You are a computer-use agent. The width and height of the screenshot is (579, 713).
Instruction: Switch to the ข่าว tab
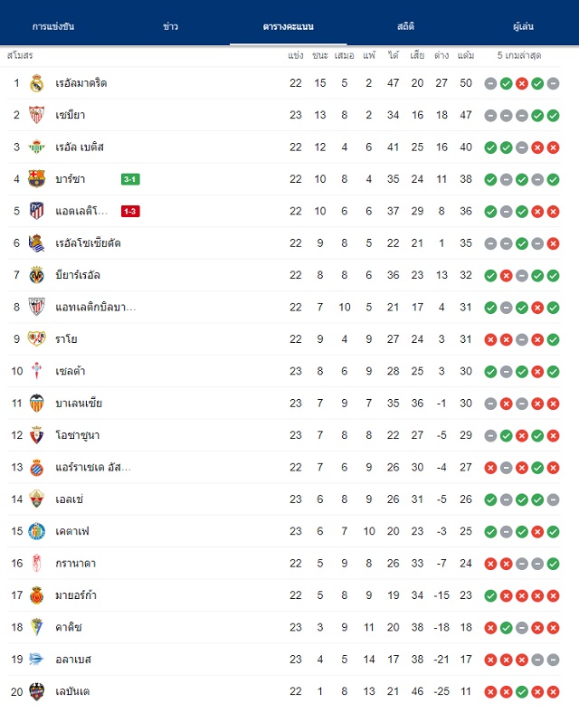[x=170, y=26]
